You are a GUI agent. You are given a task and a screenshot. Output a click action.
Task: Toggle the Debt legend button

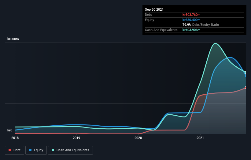tap(15, 150)
